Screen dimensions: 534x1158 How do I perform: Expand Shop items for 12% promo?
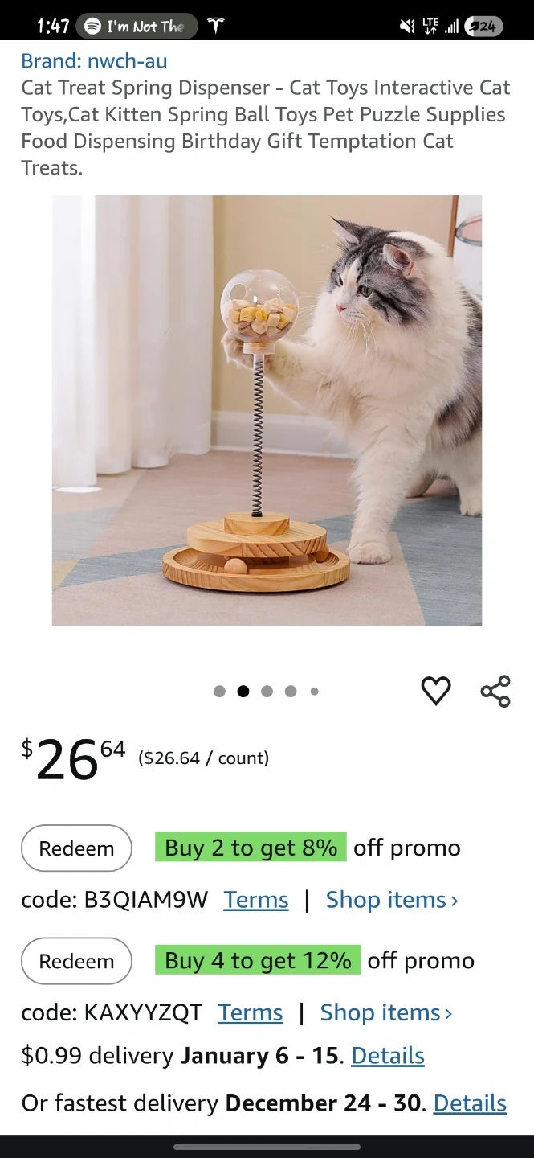click(x=386, y=1012)
